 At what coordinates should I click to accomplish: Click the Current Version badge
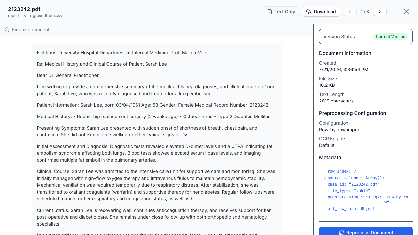pyautogui.click(x=390, y=37)
